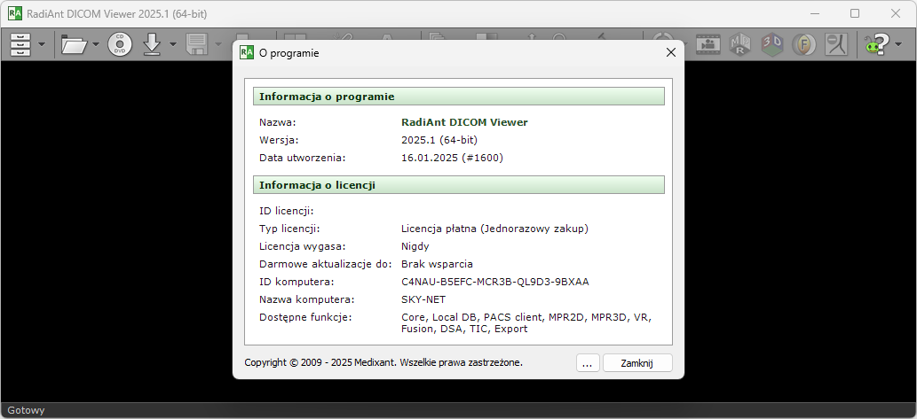Close the O programie dialog
This screenshot has width=917, height=419.
click(x=671, y=52)
